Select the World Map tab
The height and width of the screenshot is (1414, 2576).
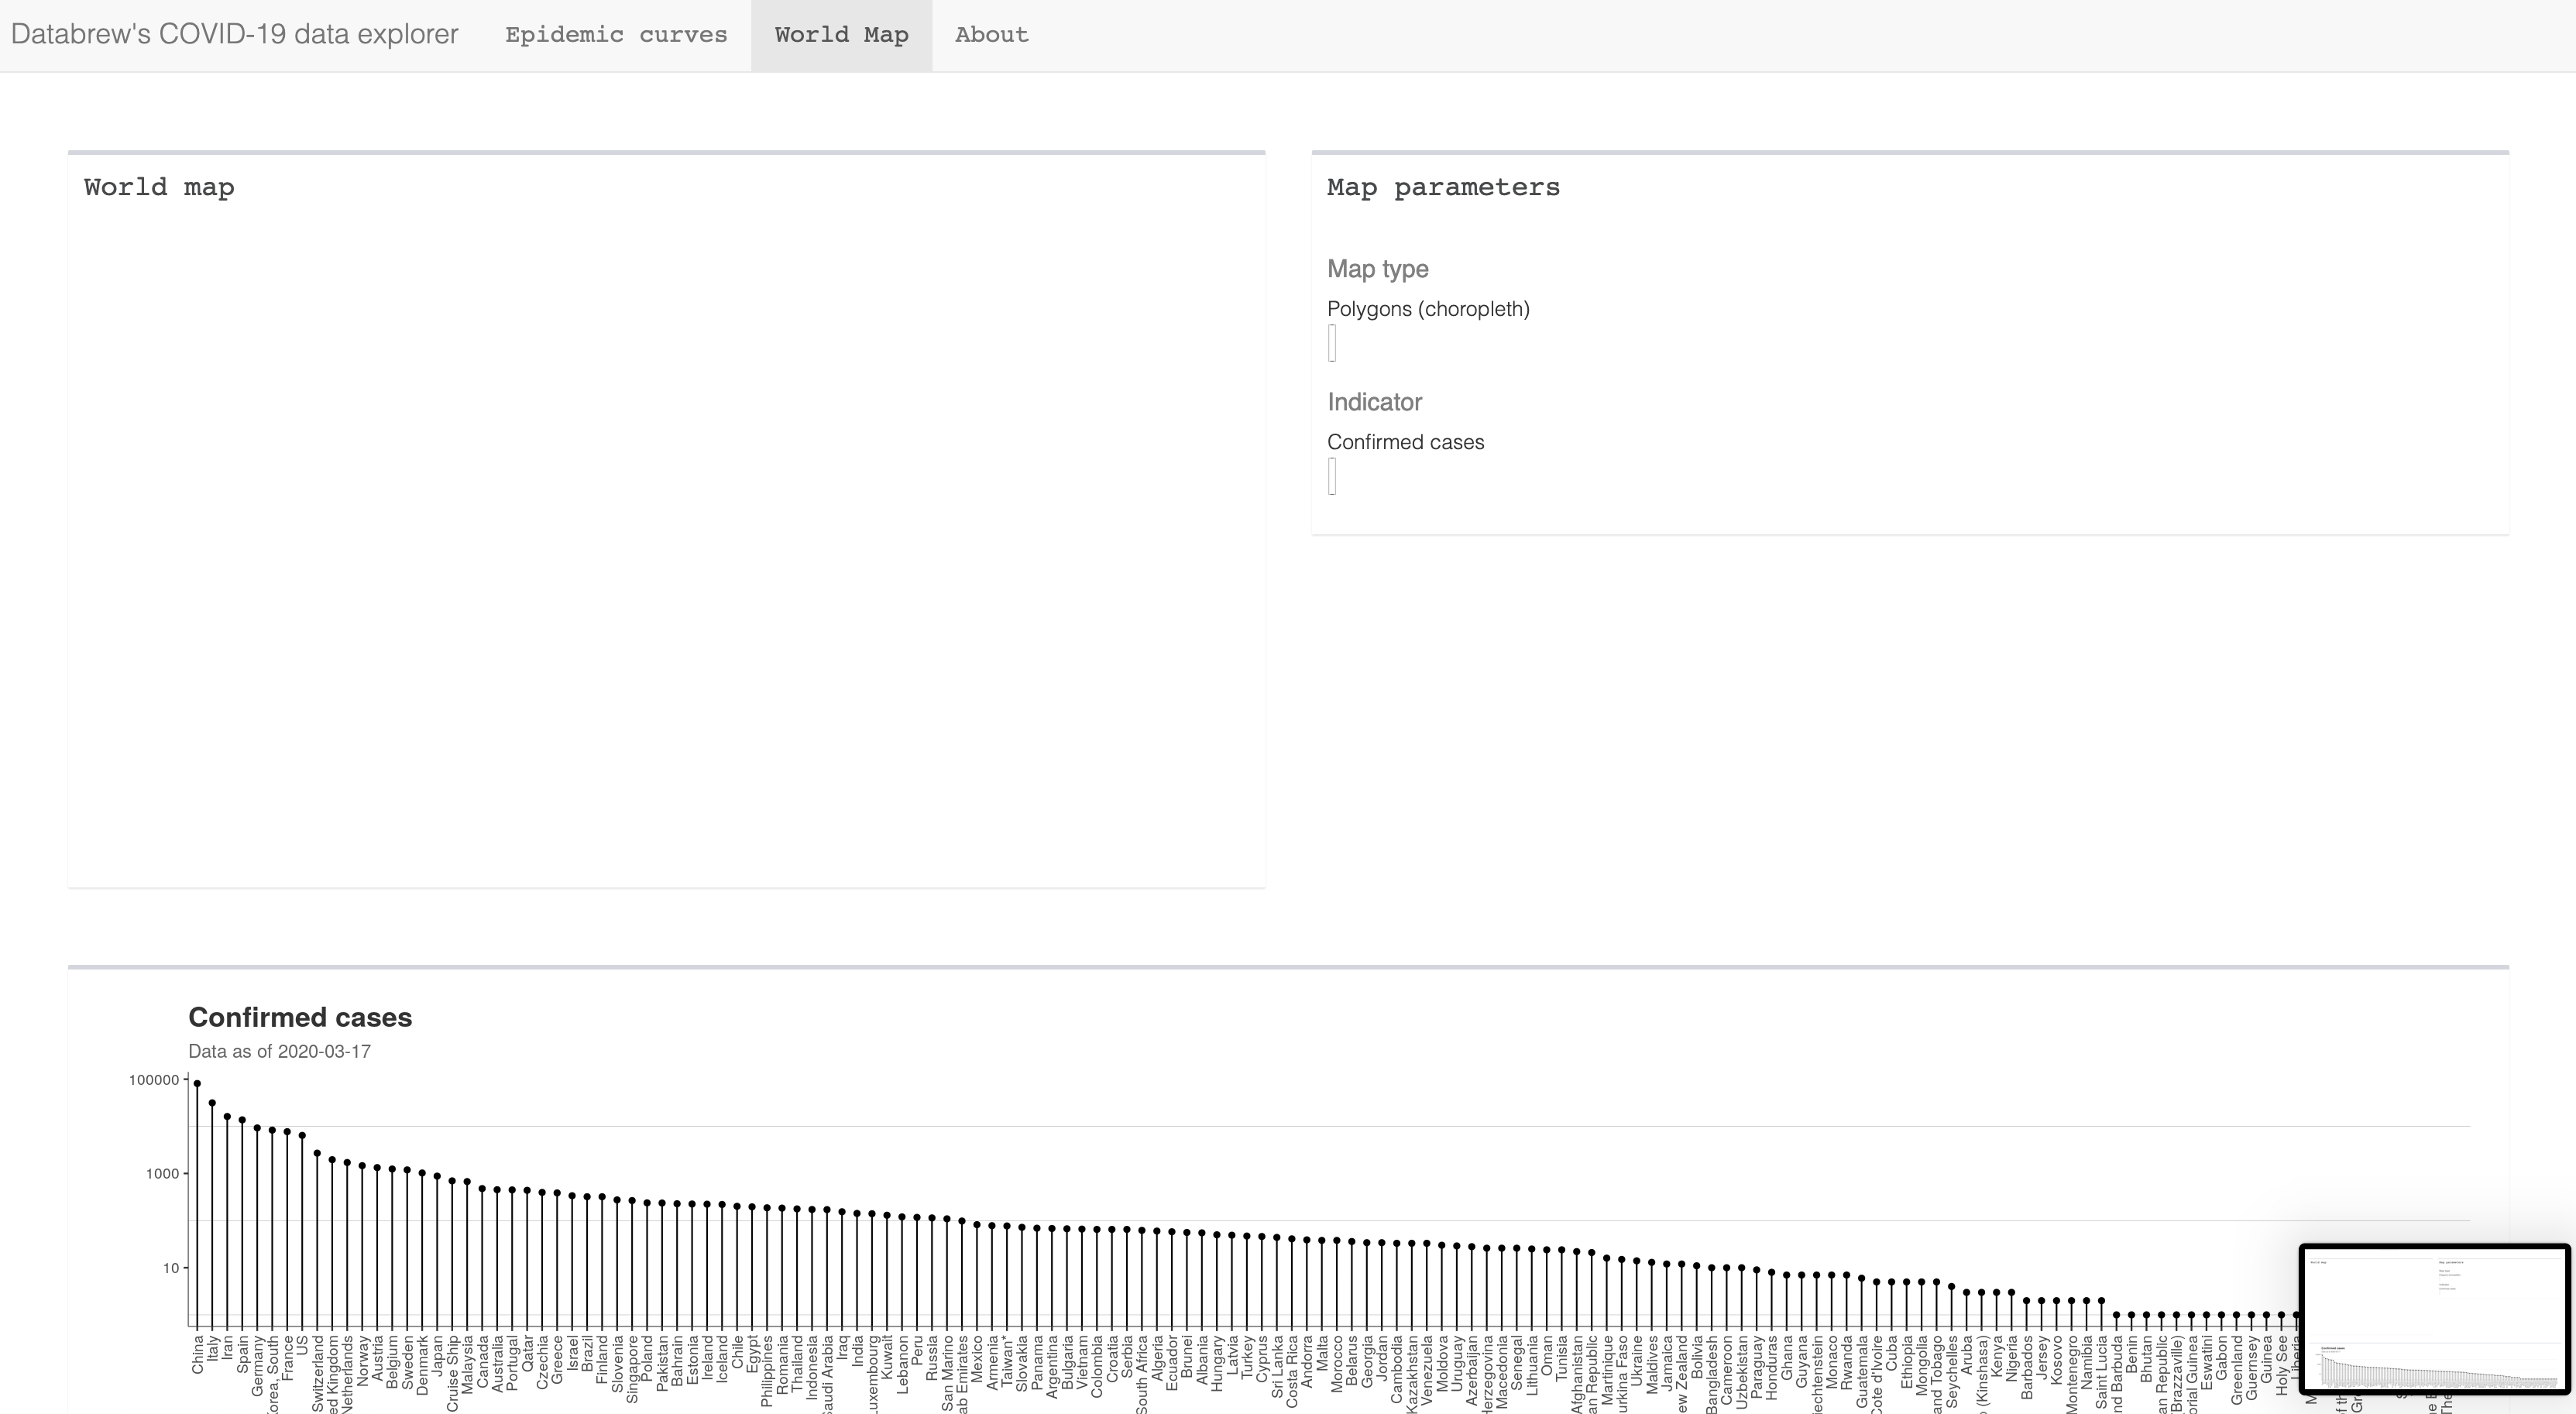click(841, 35)
